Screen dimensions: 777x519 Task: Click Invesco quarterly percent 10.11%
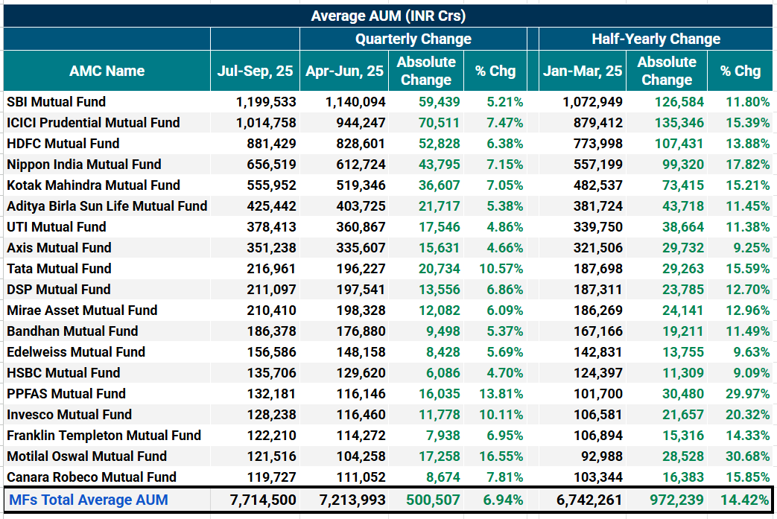pyautogui.click(x=501, y=415)
